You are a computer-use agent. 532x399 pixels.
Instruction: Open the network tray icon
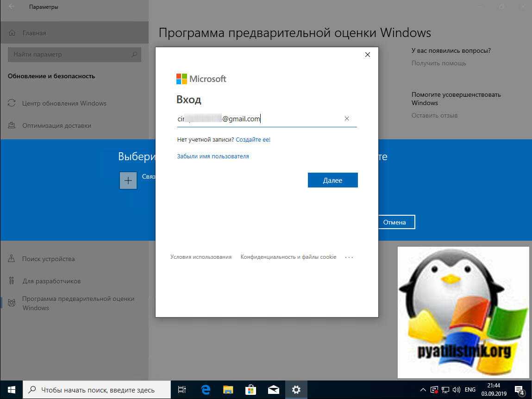445,390
